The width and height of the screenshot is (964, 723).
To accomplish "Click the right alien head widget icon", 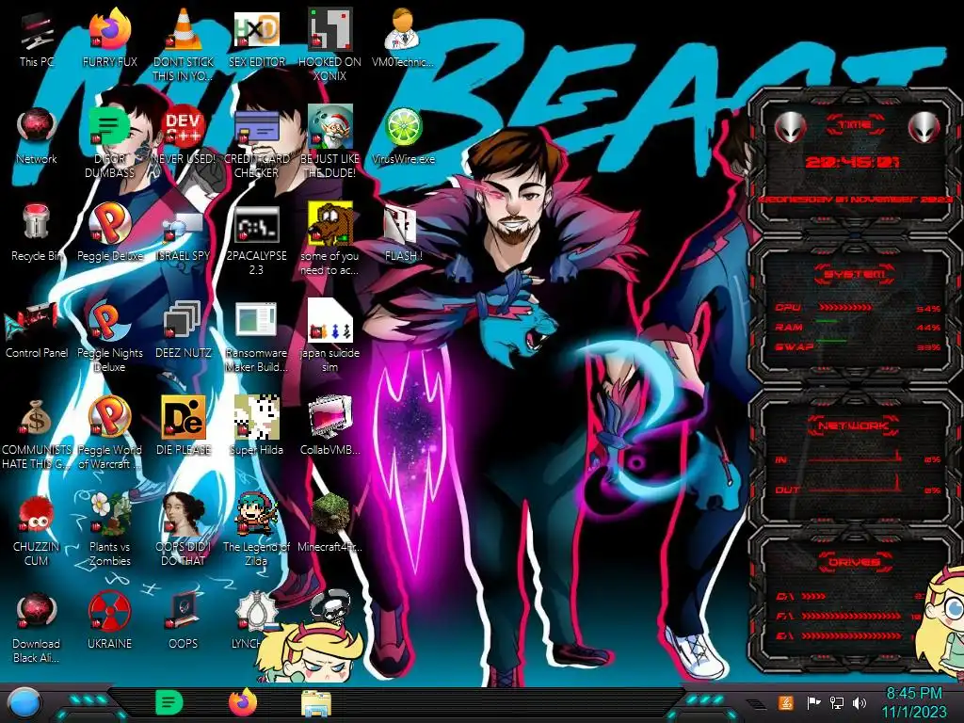I will pos(924,128).
